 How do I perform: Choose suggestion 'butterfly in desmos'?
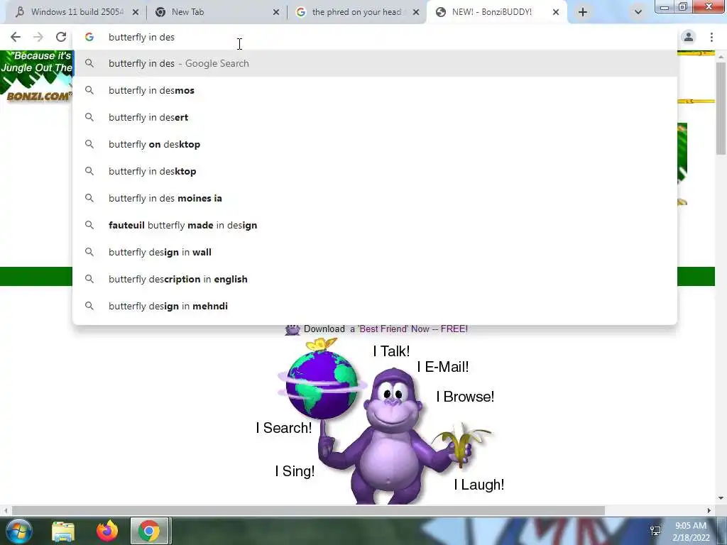375,90
